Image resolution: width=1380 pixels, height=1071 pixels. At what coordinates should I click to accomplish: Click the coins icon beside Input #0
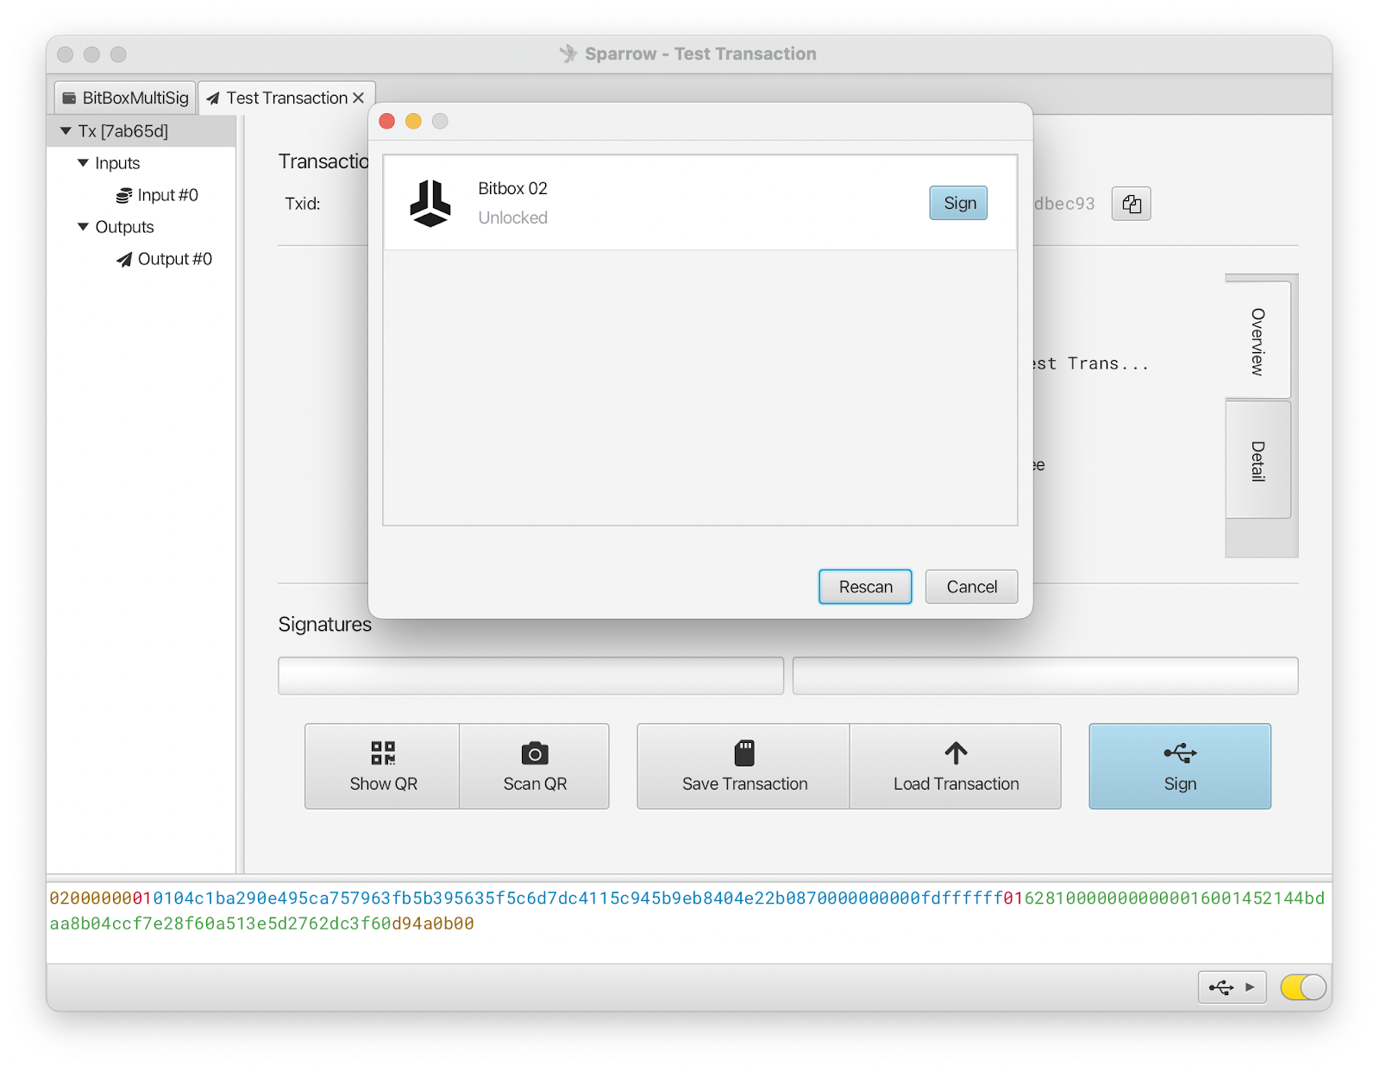(x=124, y=196)
